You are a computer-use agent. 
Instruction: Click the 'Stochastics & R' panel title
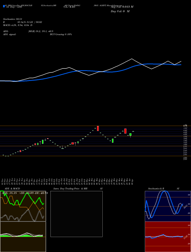click(156, 189)
